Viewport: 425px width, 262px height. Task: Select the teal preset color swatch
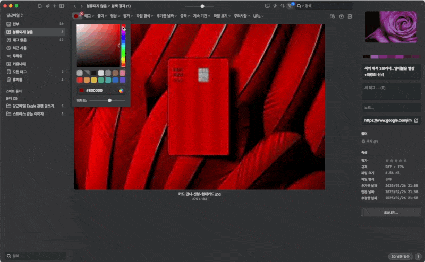(x=108, y=80)
